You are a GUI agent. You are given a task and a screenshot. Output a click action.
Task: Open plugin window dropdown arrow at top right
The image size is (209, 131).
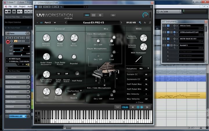pos(151,7)
